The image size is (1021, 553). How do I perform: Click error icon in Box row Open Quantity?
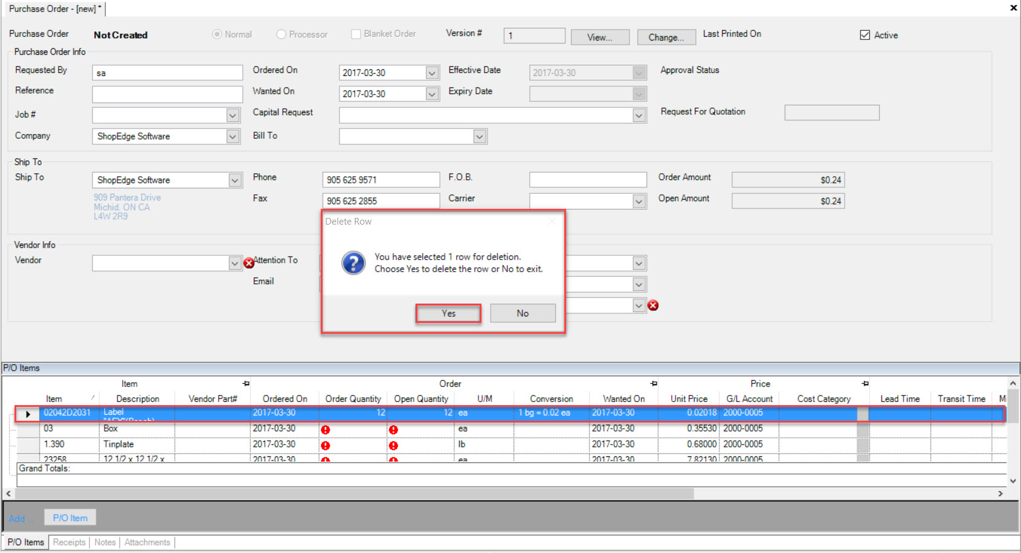click(393, 430)
